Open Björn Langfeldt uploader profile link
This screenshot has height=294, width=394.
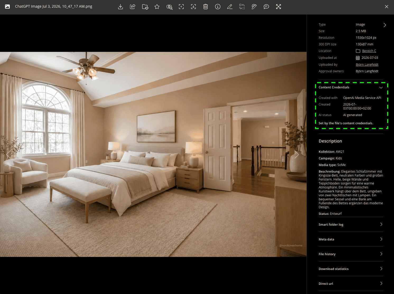(367, 65)
